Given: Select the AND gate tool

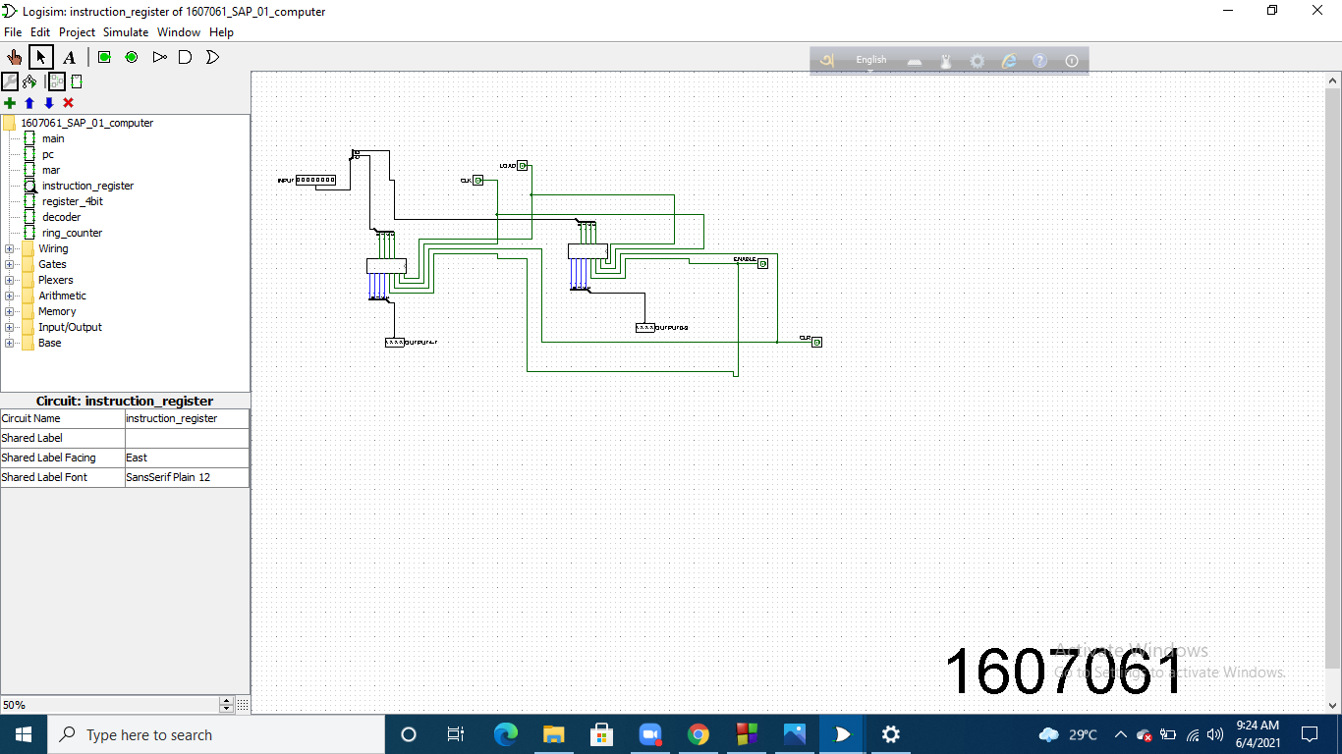Looking at the screenshot, I should pyautogui.click(x=185, y=57).
